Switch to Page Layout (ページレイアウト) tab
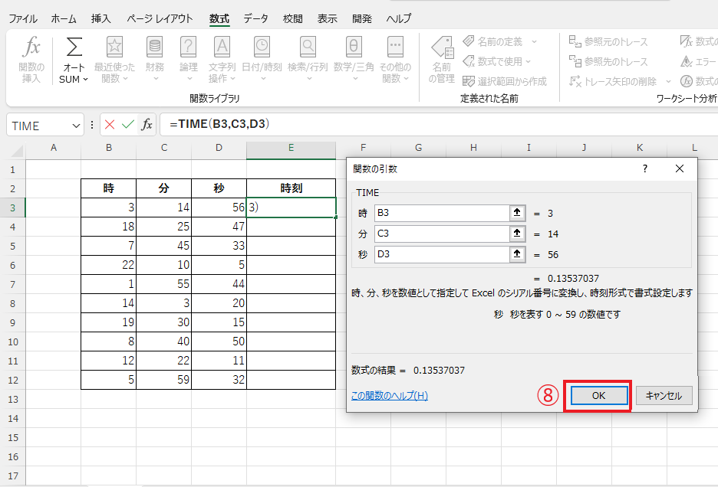The width and height of the screenshot is (718, 487). click(x=160, y=18)
